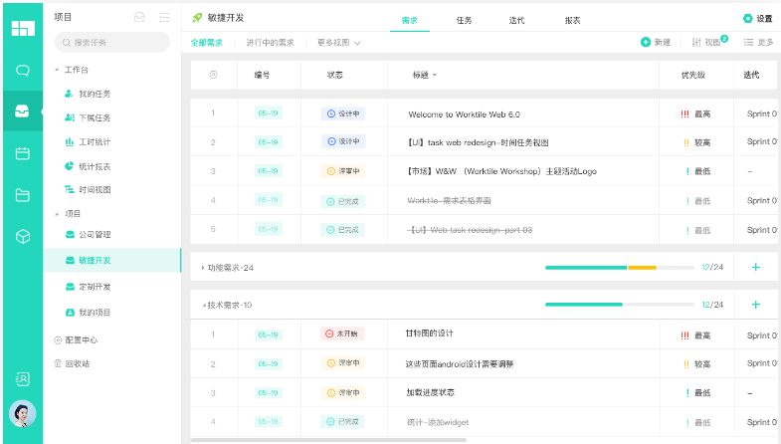Image resolution: width=781 pixels, height=444 pixels.
Task: Open the 更多视图 dropdown
Action: [x=338, y=43]
